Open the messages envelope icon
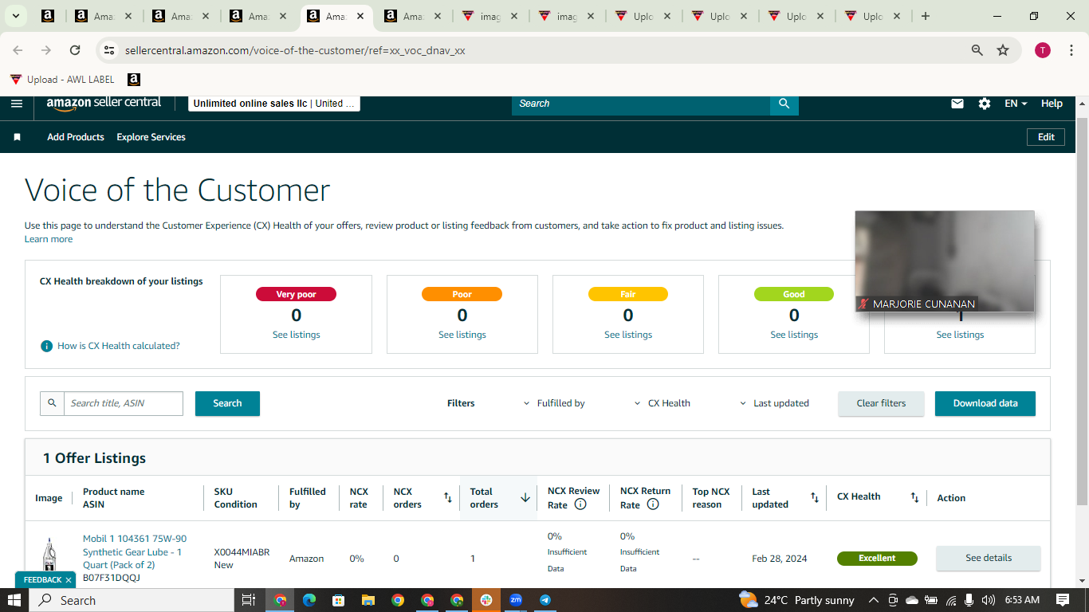 click(x=957, y=104)
